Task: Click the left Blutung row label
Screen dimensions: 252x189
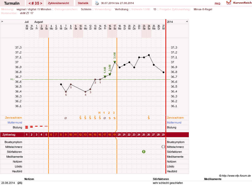Action: point(17,127)
